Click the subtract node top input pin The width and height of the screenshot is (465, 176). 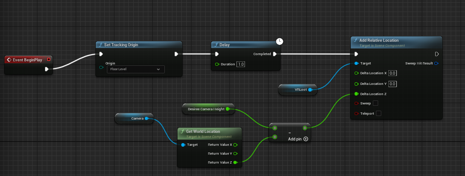click(x=275, y=128)
